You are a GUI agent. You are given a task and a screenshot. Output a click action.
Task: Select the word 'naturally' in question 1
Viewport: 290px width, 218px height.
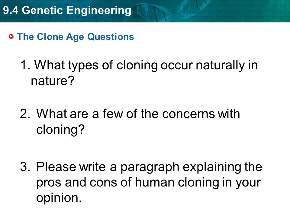tap(220, 66)
